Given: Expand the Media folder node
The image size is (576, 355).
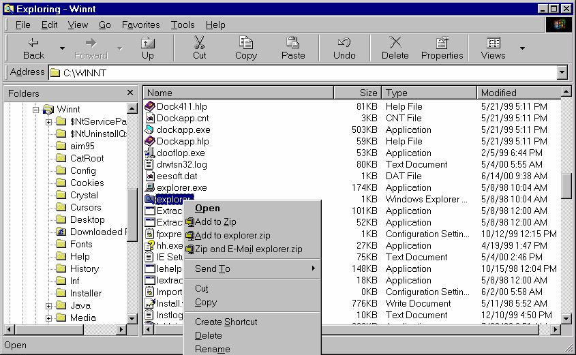Looking at the screenshot, I should pos(48,318).
